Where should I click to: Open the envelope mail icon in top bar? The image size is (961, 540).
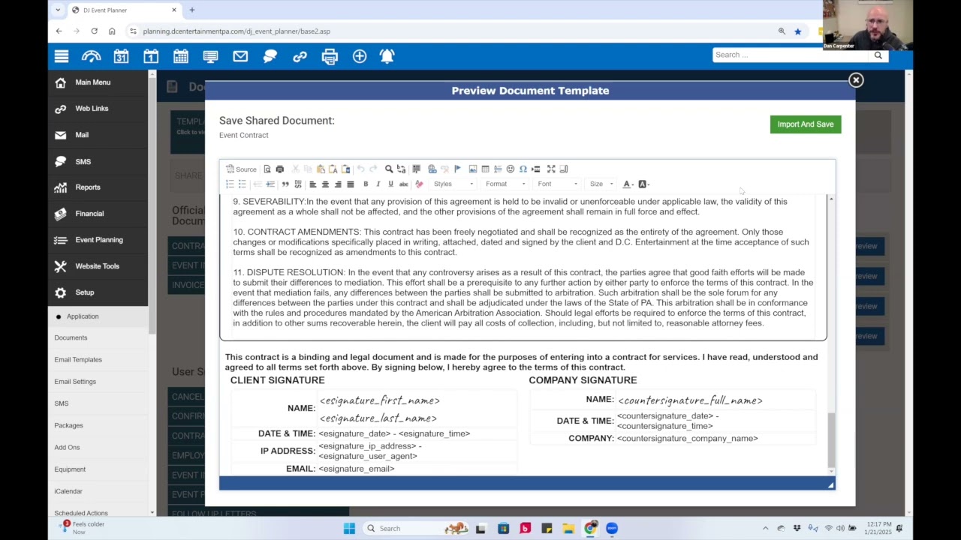pos(240,56)
